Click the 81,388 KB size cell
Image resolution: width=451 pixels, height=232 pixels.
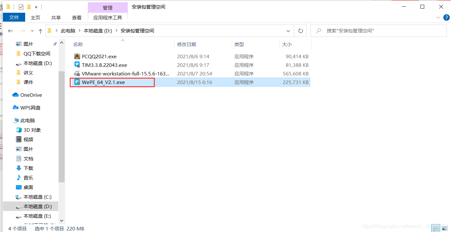297,65
